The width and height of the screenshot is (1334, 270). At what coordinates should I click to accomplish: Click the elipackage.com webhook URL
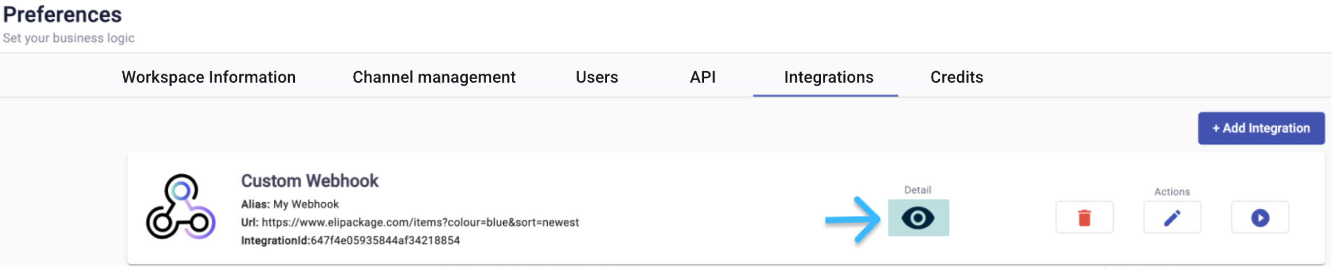(x=421, y=223)
